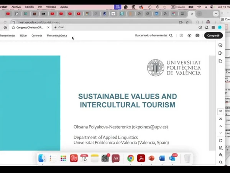Zoom out of the document
The height and width of the screenshot is (173, 230).
point(220,162)
